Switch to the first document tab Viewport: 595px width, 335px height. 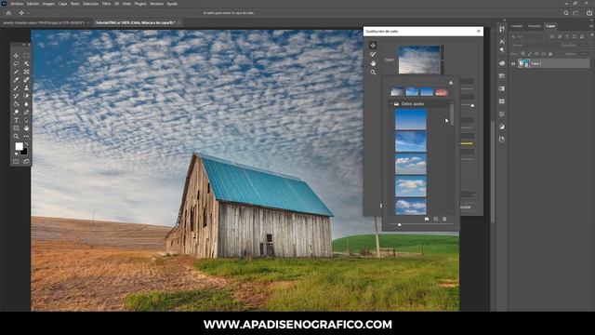(x=44, y=22)
